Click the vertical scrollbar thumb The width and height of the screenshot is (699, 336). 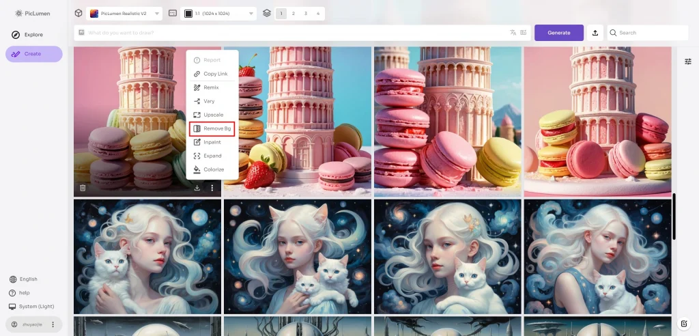click(674, 216)
